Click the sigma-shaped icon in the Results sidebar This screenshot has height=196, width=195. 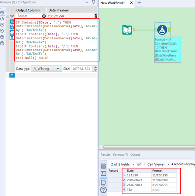pos(104,173)
